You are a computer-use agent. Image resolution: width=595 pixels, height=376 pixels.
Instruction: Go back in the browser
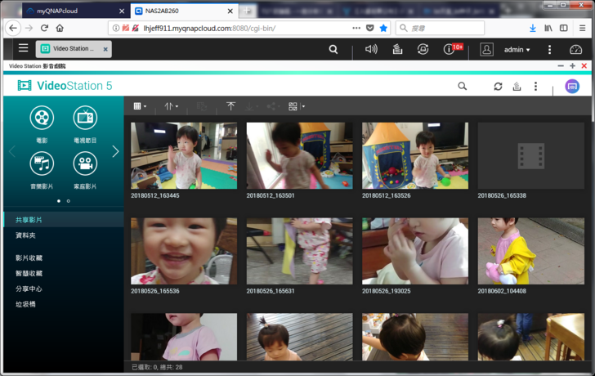point(13,28)
